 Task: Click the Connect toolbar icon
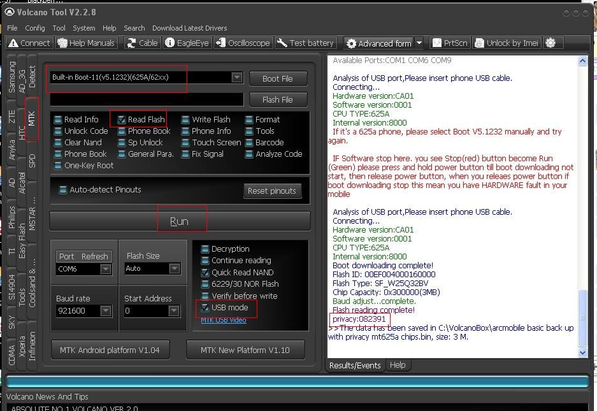(x=29, y=43)
